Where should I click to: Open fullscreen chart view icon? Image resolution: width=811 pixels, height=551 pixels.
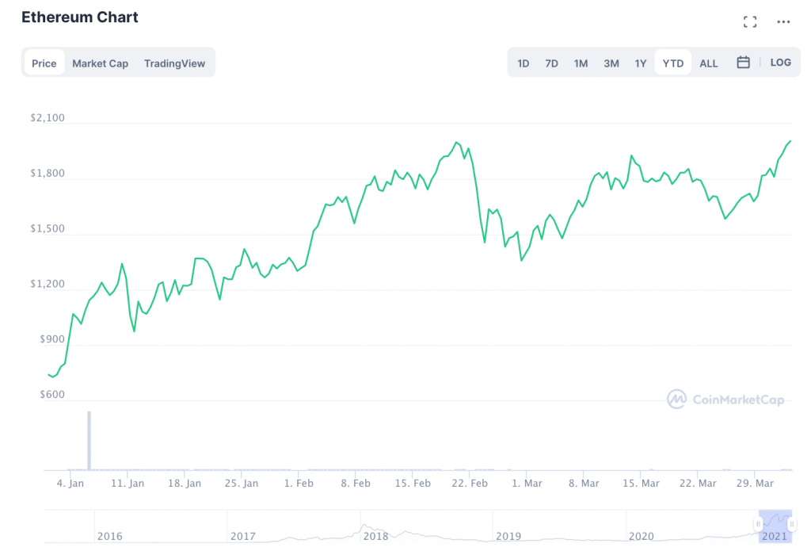click(749, 22)
